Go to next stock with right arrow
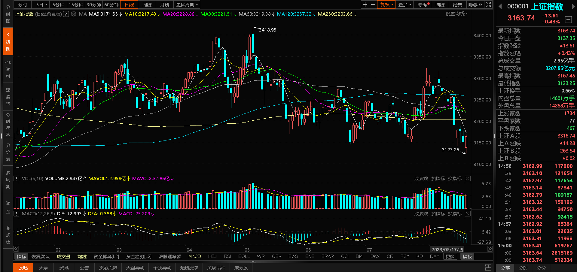Image resolution: width=577 pixels, height=272 pixels. [573, 7]
